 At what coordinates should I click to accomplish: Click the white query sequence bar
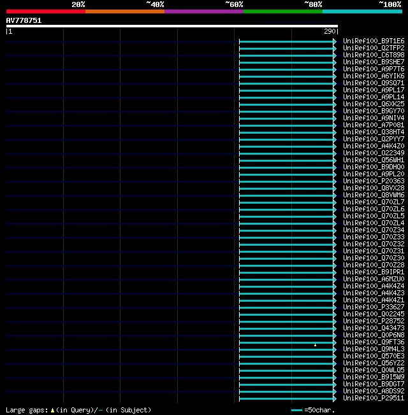point(172,26)
